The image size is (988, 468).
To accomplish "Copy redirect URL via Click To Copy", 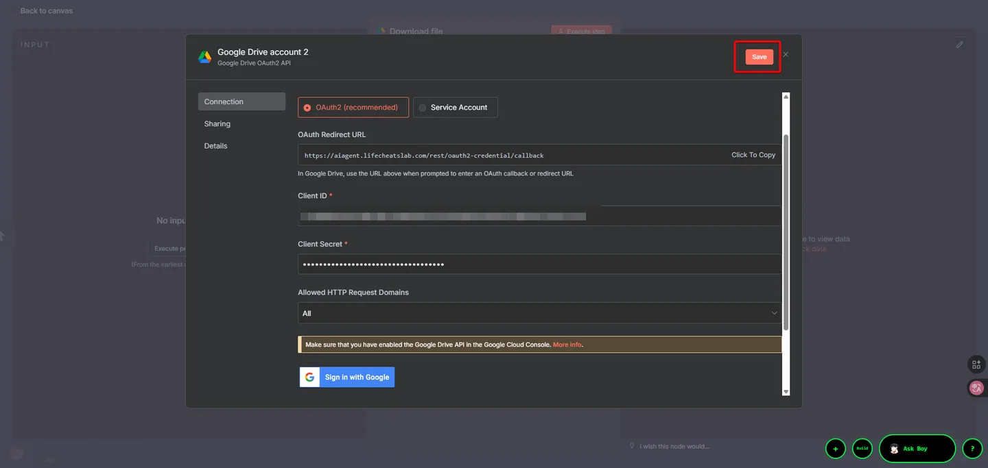I will click(x=753, y=155).
